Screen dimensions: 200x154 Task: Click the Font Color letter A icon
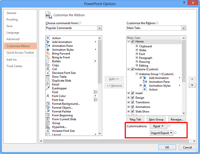coord(48,96)
